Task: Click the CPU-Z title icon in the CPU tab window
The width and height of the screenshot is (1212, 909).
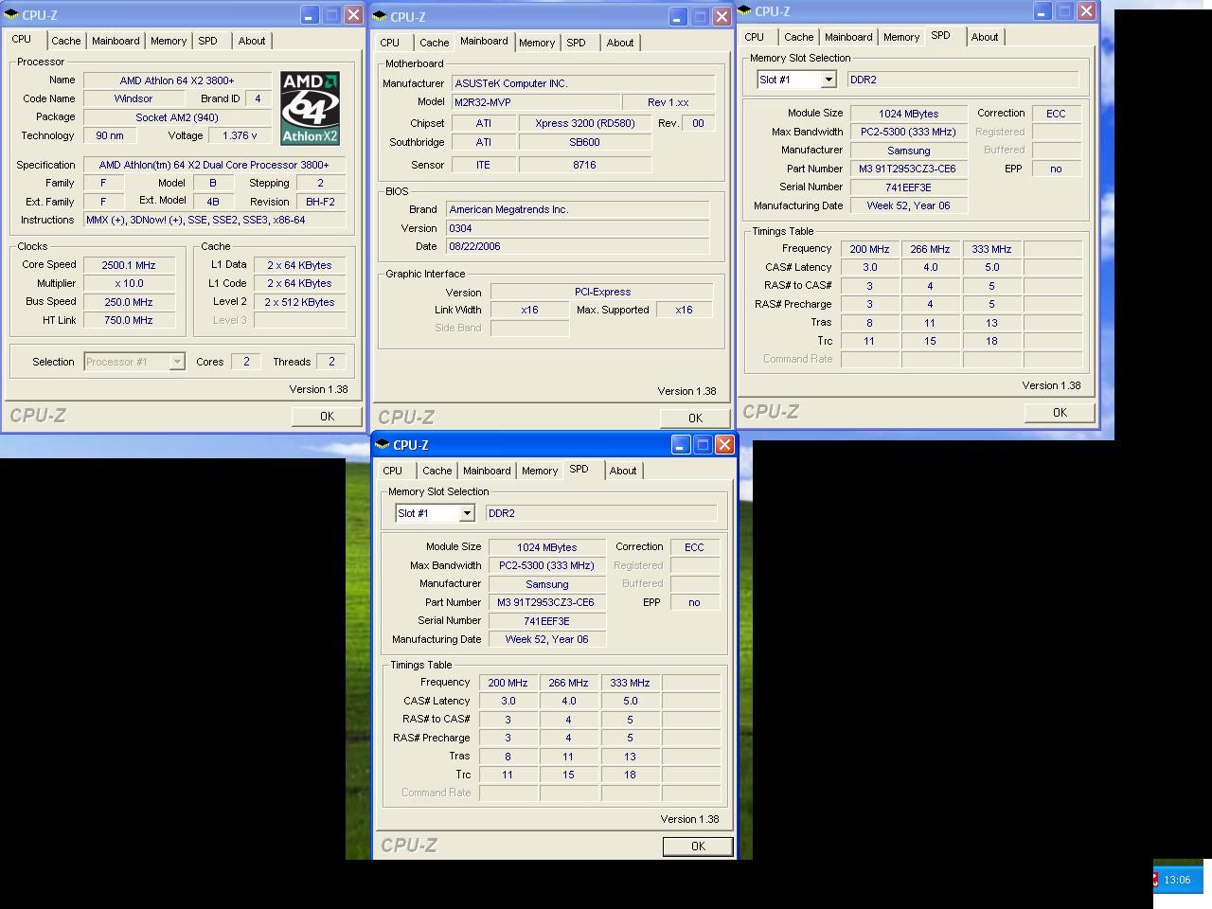Action: (x=11, y=15)
